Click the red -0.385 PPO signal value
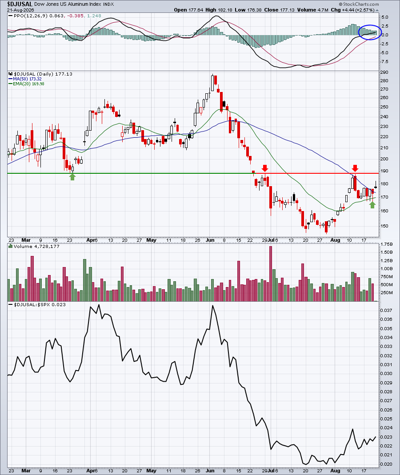The width and height of the screenshot is (400, 475). point(75,16)
